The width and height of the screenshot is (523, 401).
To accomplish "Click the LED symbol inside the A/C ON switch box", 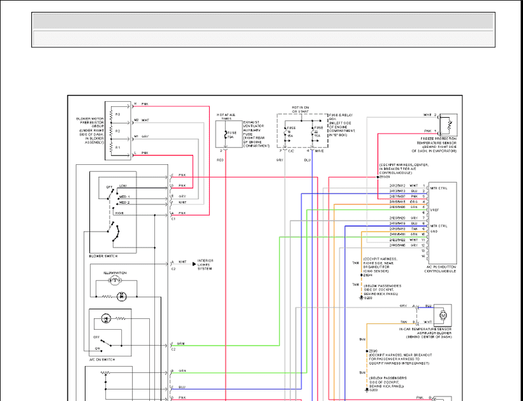I will [106, 318].
